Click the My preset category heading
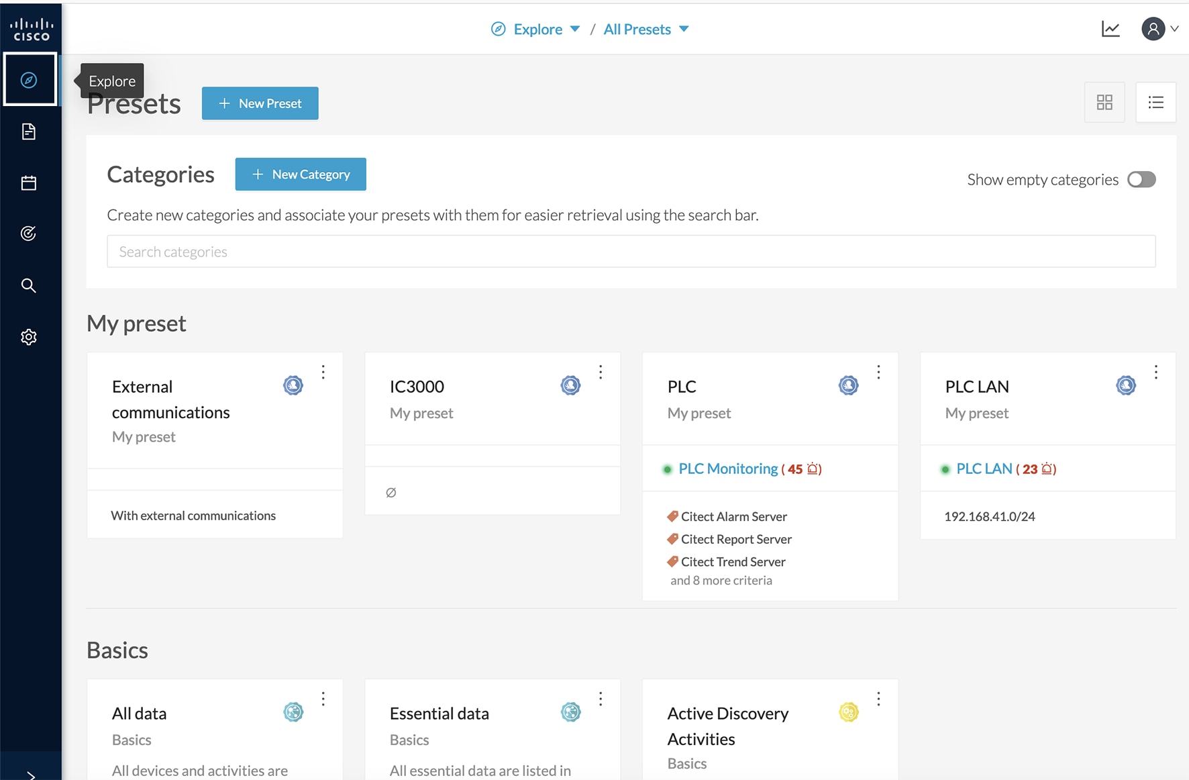Viewport: 1189px width, 780px height. click(136, 324)
